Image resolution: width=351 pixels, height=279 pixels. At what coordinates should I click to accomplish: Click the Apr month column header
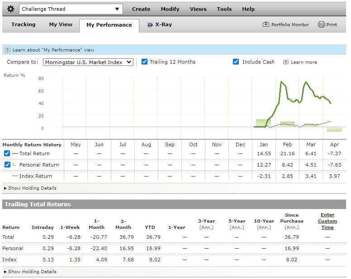point(334,145)
